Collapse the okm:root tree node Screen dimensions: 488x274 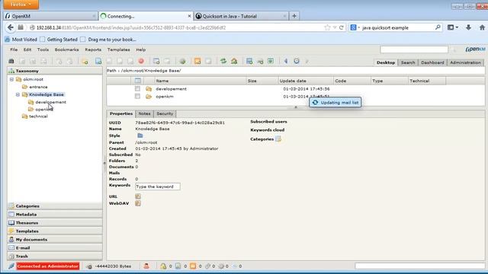pyautogui.click(x=12, y=79)
